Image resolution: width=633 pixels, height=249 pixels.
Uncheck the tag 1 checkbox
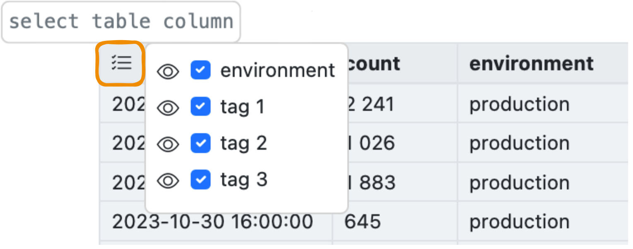(x=201, y=107)
